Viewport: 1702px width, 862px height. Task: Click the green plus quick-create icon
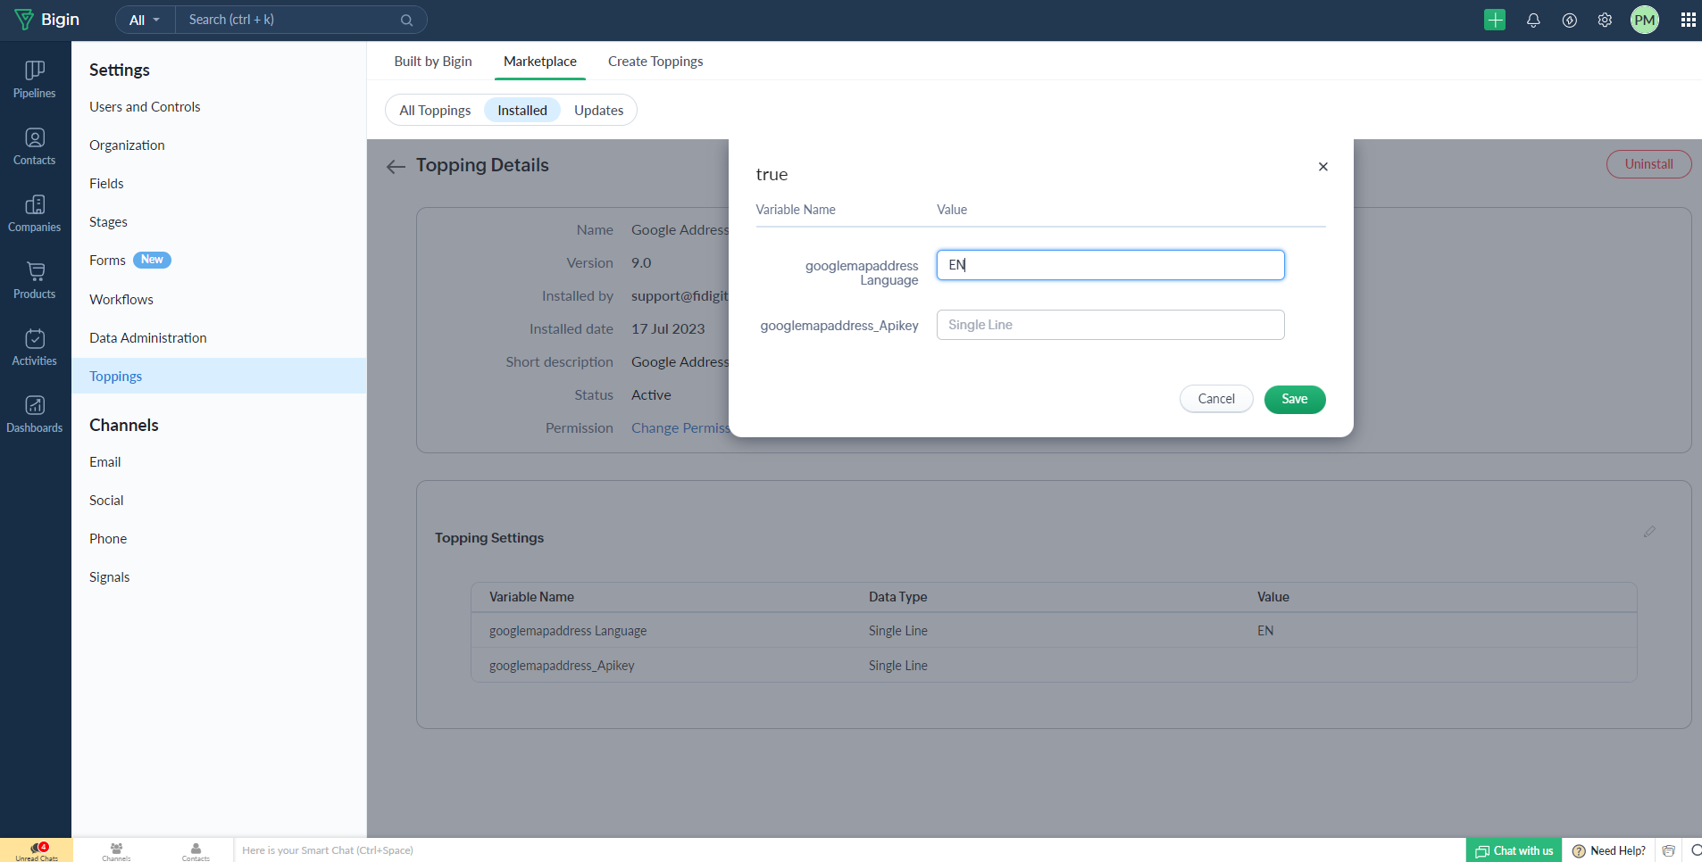pos(1495,20)
